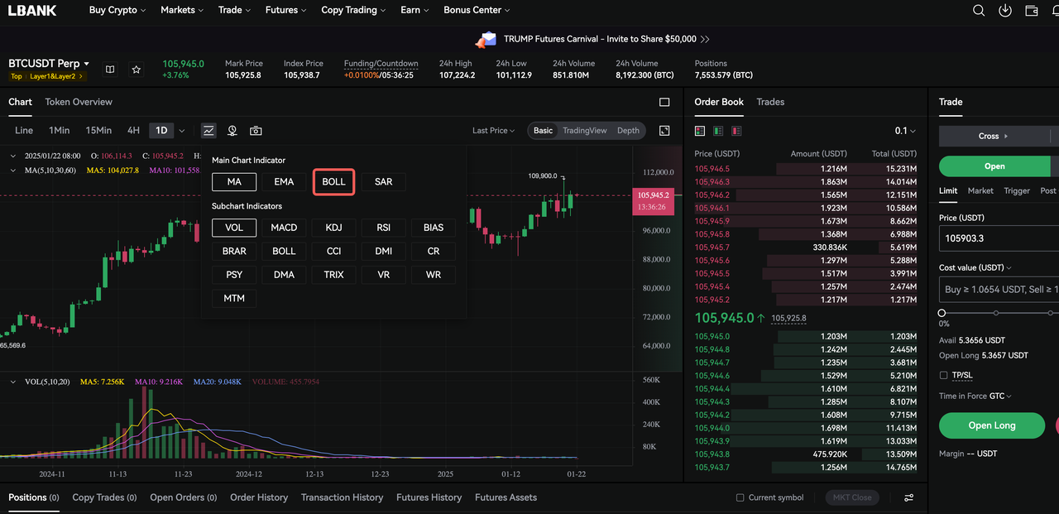Open the wallet icon in header
The width and height of the screenshot is (1059, 514).
(x=1032, y=11)
